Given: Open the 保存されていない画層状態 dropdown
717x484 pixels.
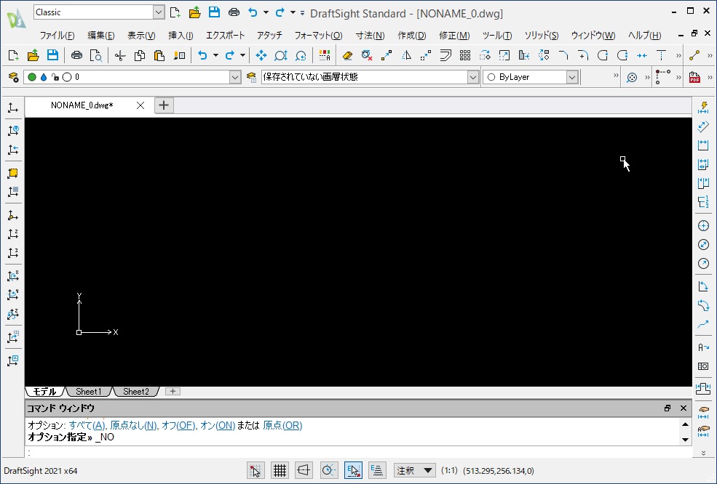Looking at the screenshot, I should tap(473, 77).
